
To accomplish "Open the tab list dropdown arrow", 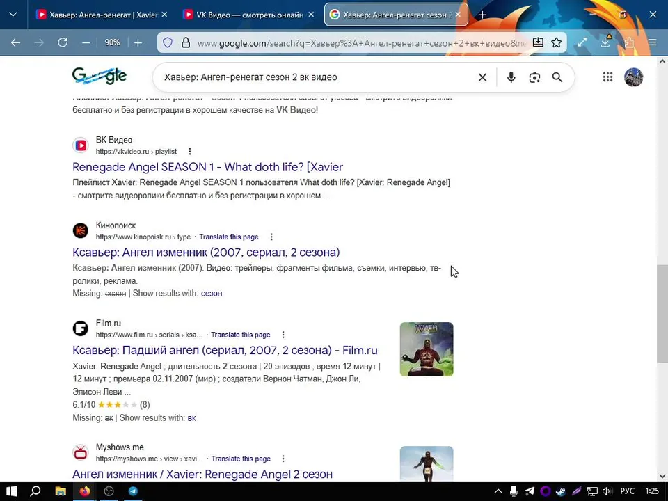I will pos(13,15).
